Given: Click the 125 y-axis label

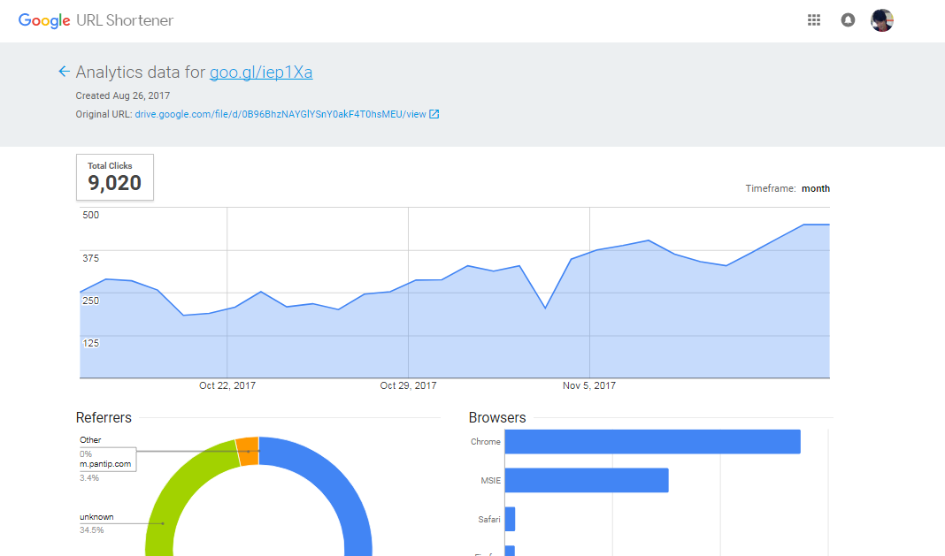Looking at the screenshot, I should [x=90, y=343].
